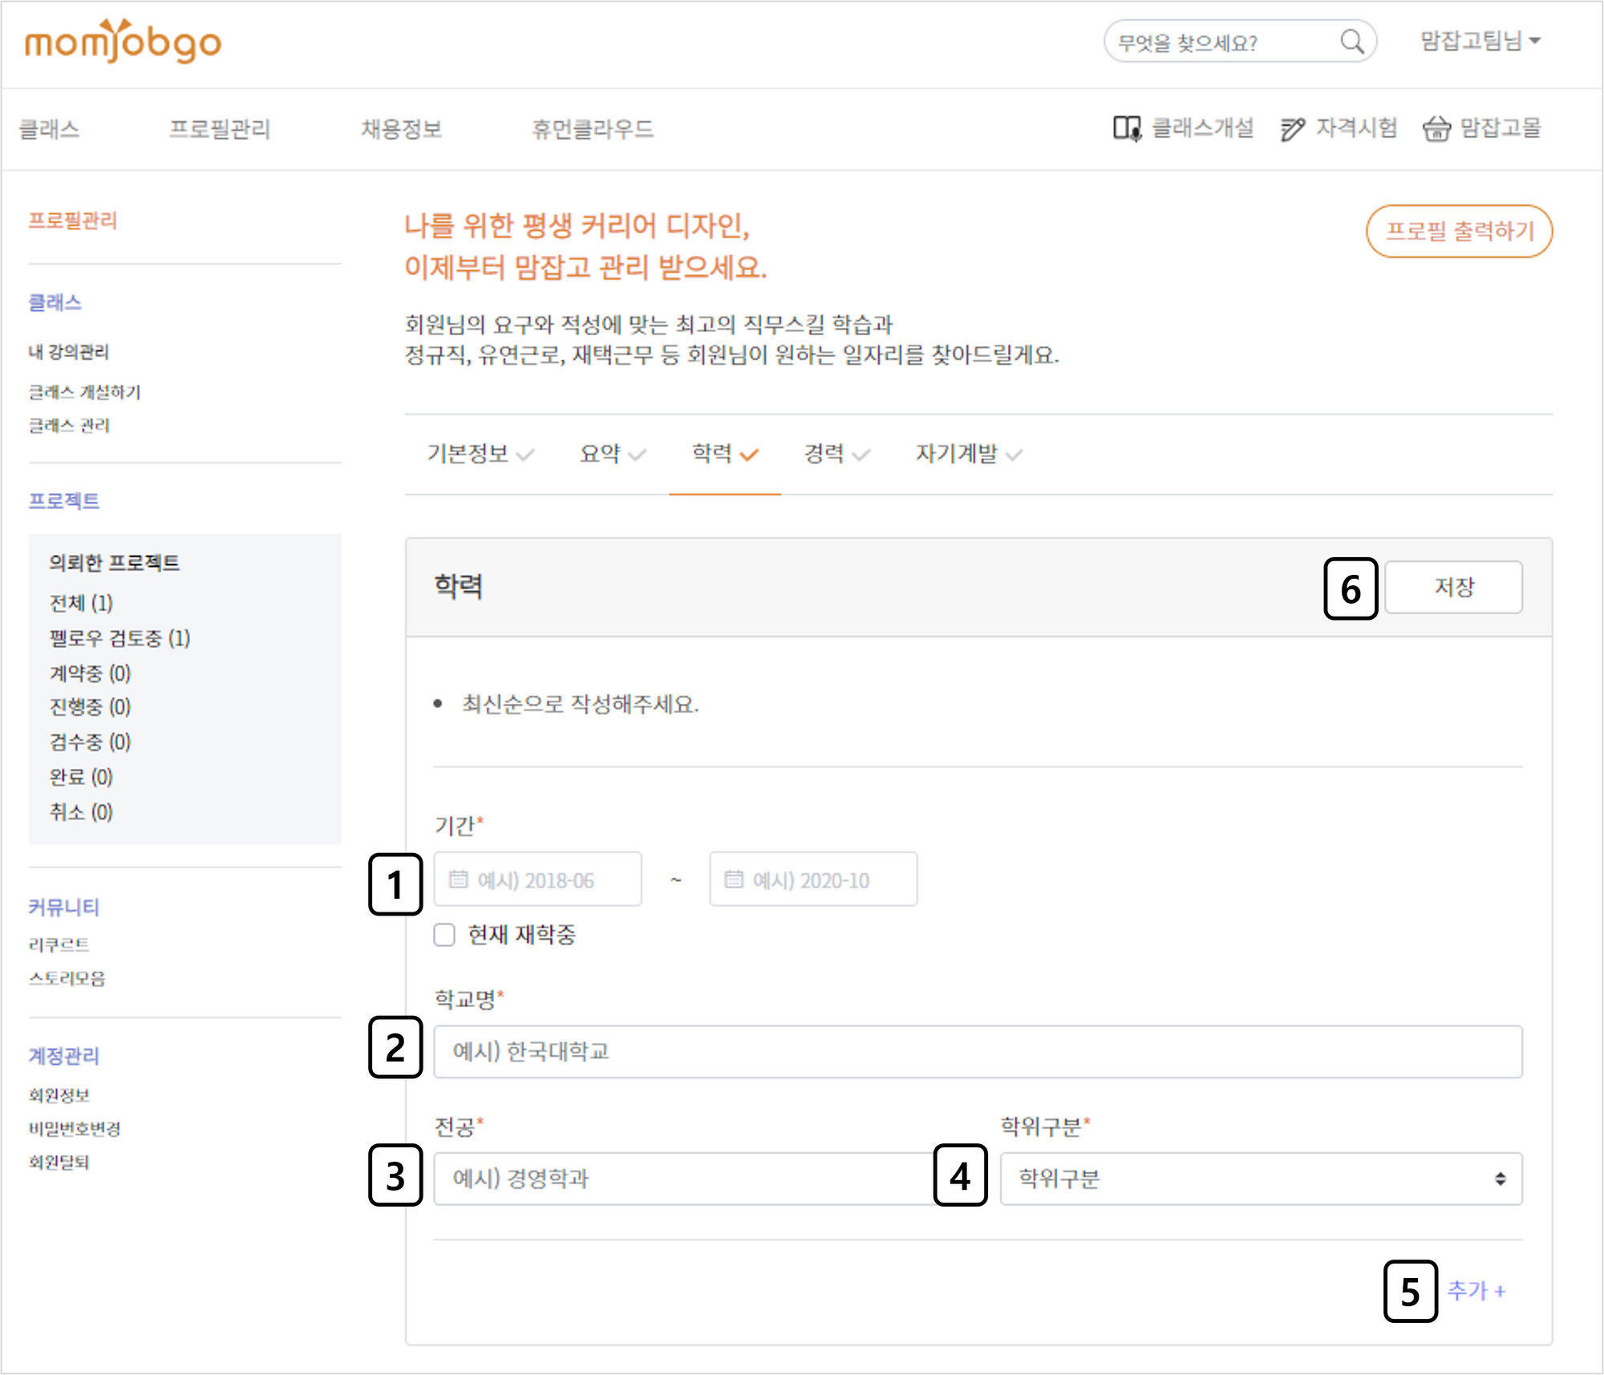Click the 프로필 출력하기 button
The width and height of the screenshot is (1604, 1375).
pyautogui.click(x=1459, y=232)
